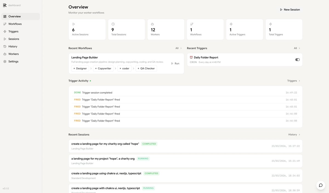This screenshot has width=329, height=193.
Task: Select the Trigger session completed row
Action: point(185,93)
